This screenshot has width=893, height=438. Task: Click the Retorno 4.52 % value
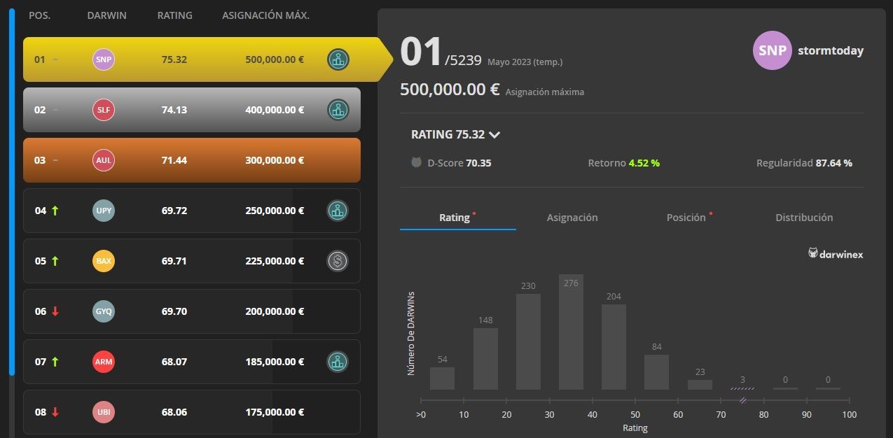(644, 163)
